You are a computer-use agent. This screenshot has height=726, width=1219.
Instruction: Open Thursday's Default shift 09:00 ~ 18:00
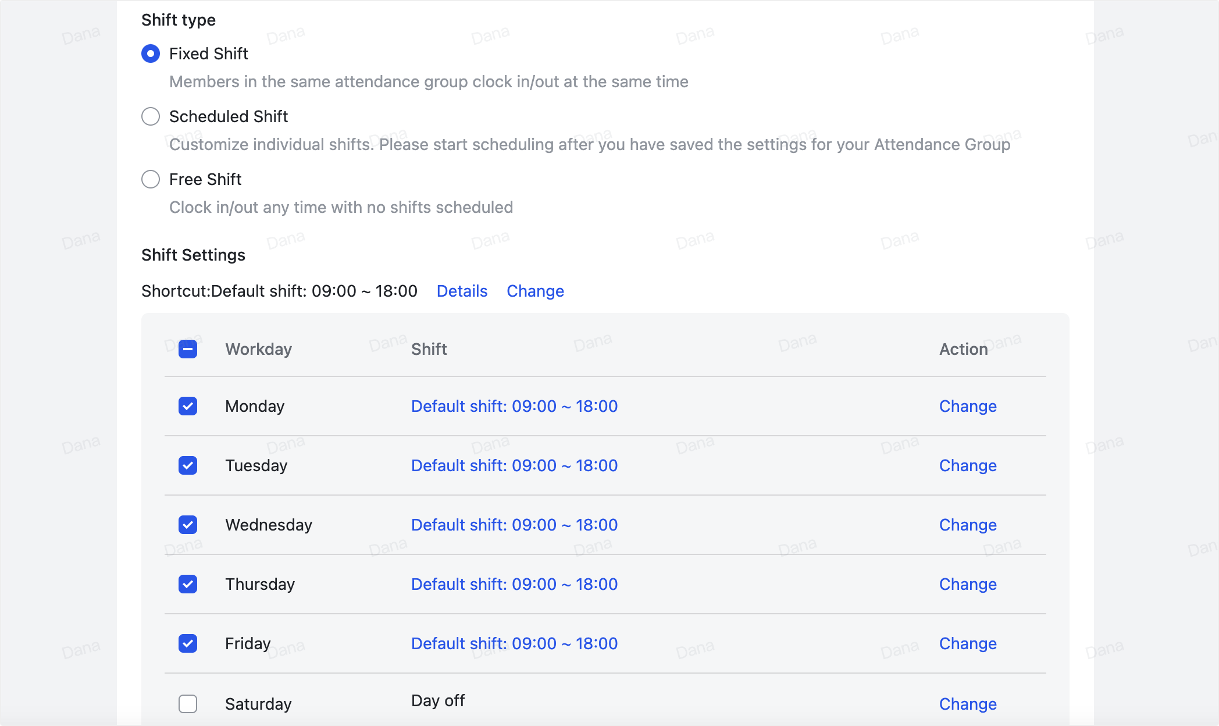[514, 584]
